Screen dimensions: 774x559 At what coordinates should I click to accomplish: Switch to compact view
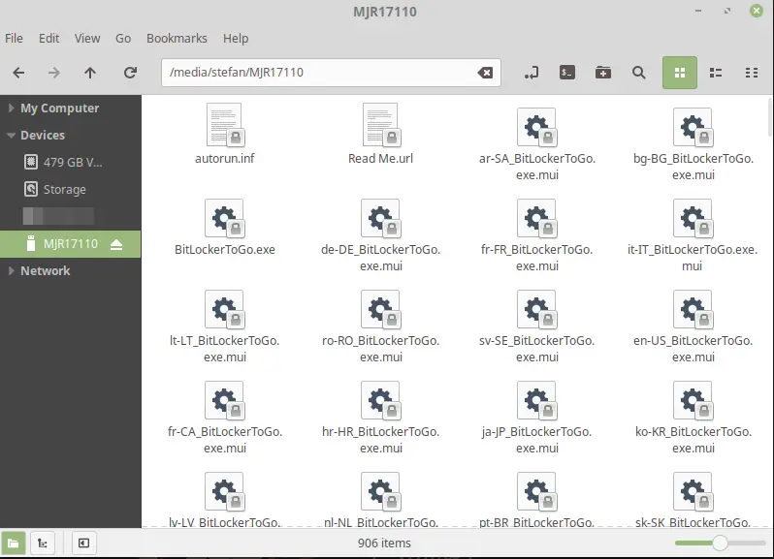[x=752, y=73]
